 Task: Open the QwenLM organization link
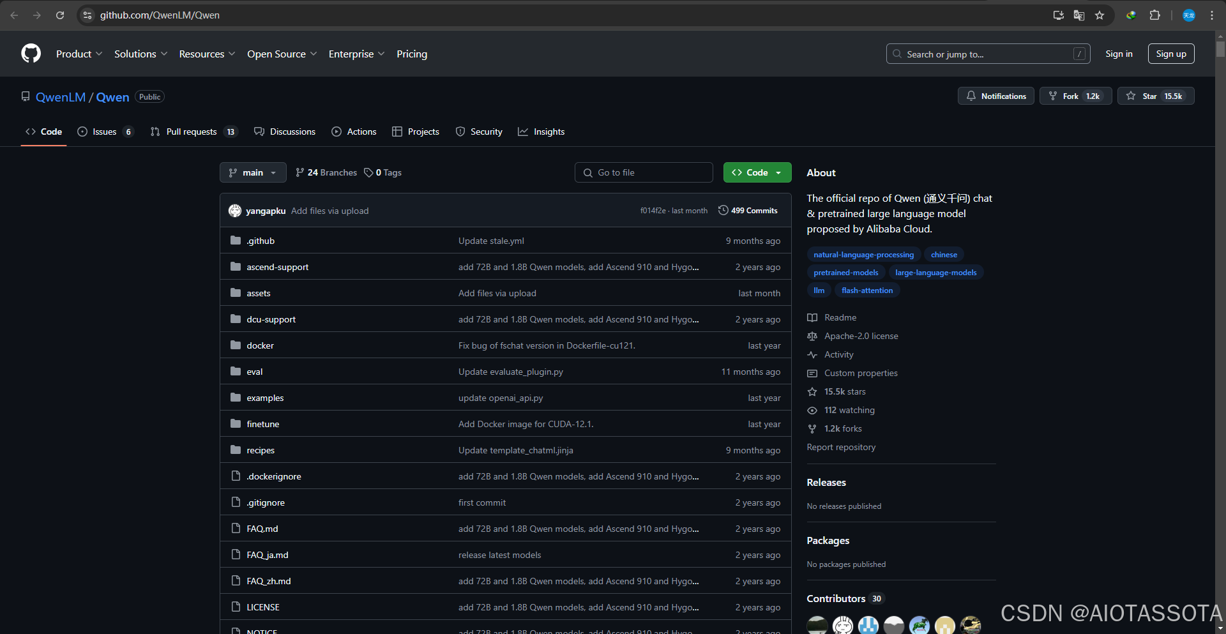pos(61,97)
